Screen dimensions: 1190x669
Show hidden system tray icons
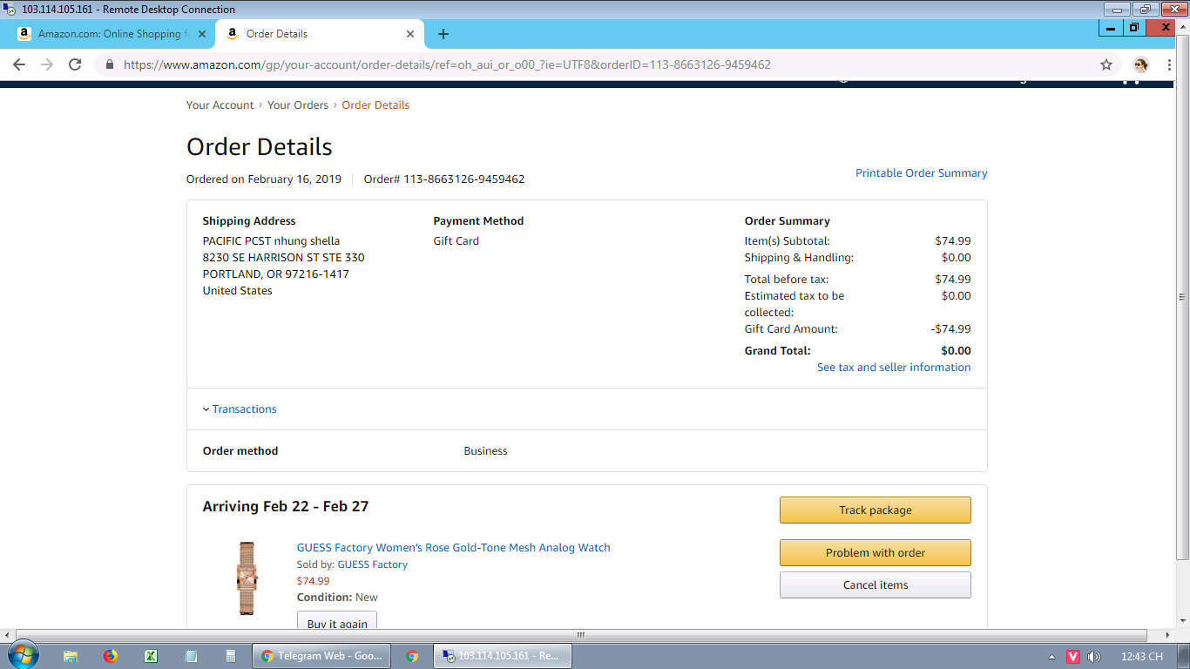click(1051, 657)
